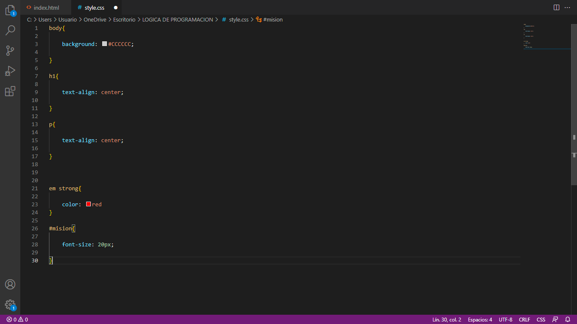Screen dimensions: 577x324
Task: Click the minimap code preview
Action: tap(547, 37)
